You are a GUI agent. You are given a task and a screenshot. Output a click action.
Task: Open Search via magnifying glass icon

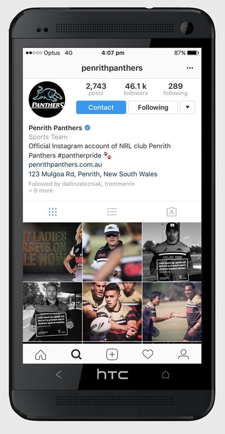76,354
